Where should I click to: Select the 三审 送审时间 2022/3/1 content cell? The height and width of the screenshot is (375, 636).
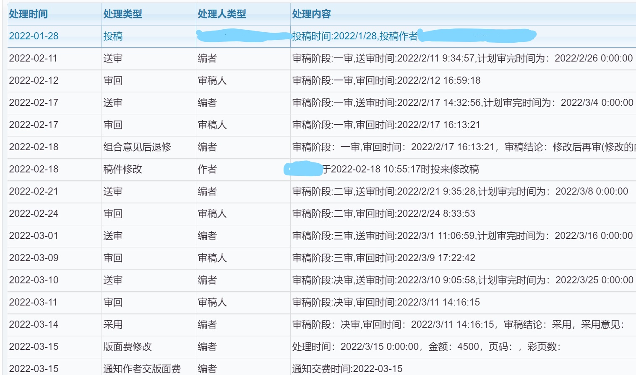point(462,236)
